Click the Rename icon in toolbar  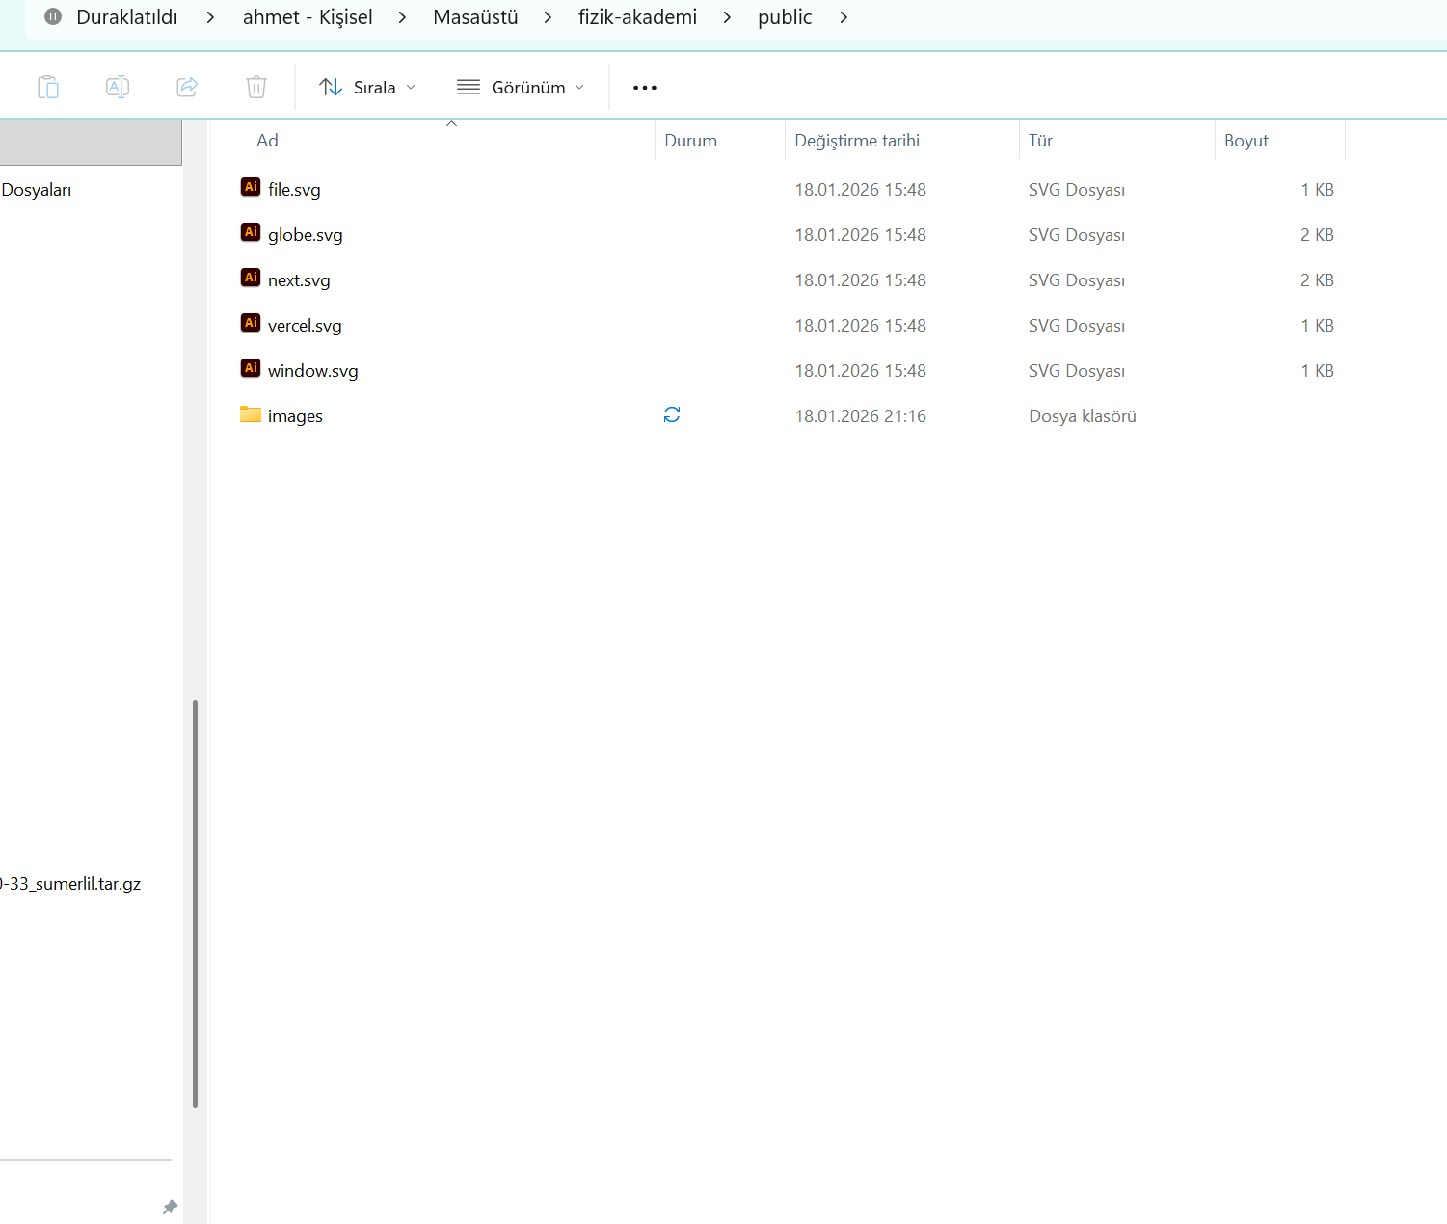tap(118, 87)
